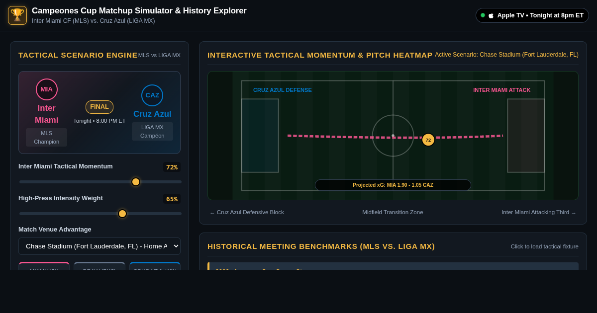Screen dimensions: 597x313
Task: Click the Interactive Tactical Momentum heading
Action: [320, 55]
